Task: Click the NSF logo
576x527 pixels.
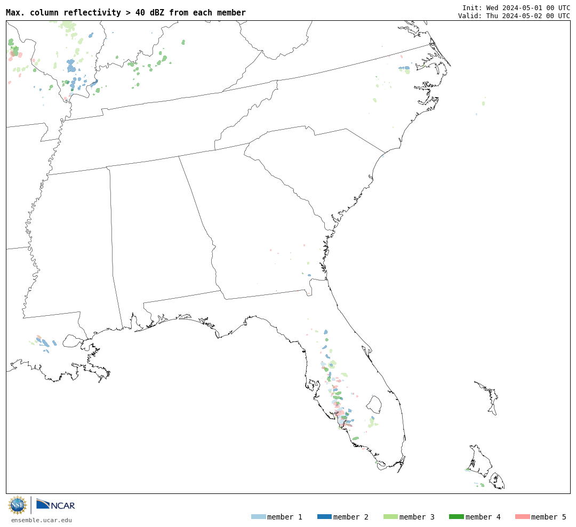Action: point(17,505)
